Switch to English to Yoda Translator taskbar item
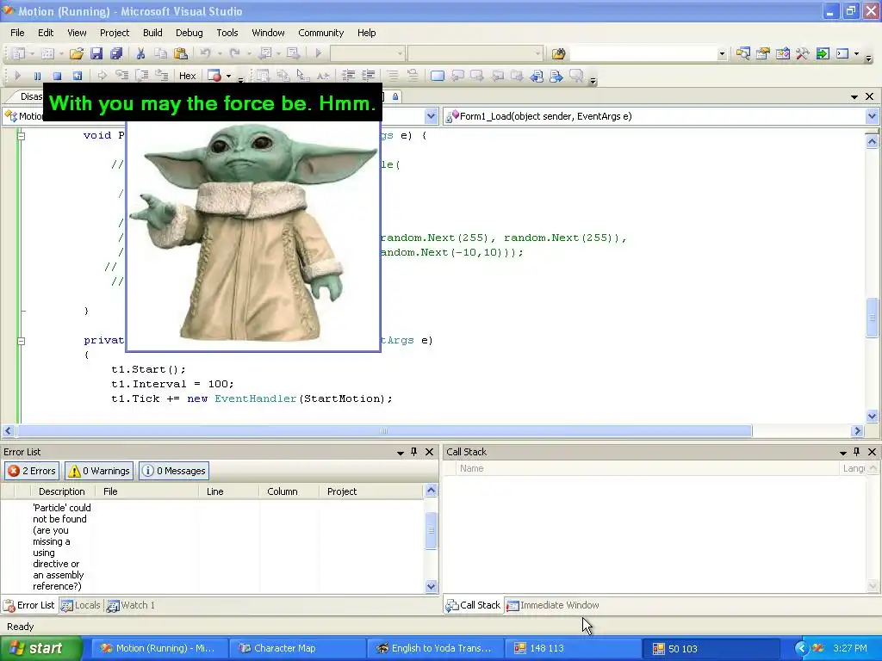 click(434, 648)
